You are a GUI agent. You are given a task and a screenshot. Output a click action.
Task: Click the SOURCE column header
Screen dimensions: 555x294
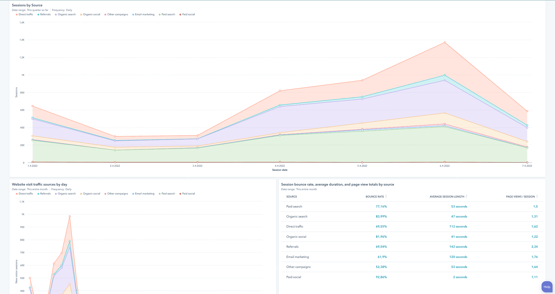(x=292, y=196)
